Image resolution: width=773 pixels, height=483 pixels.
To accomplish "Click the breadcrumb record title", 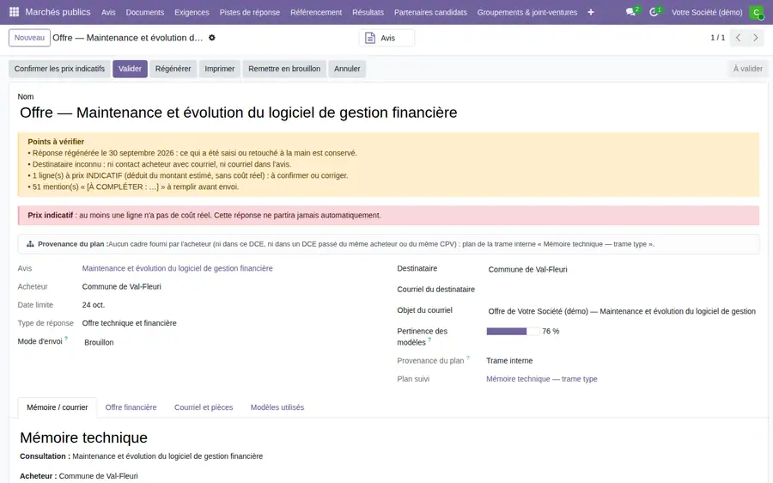I will click(128, 38).
